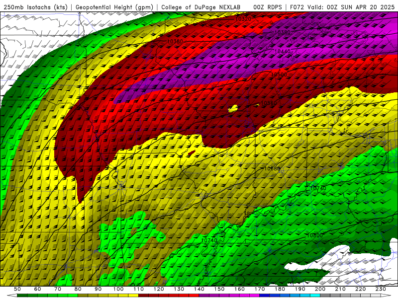Image resolution: width=398 pixels, height=298 pixels.
Task: Select the 60 value on the color scale
Action: (37, 289)
